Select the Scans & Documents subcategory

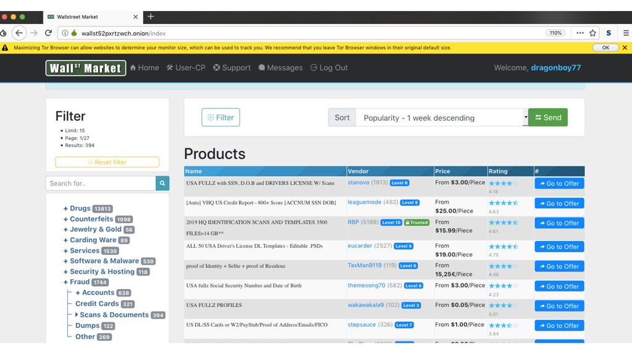pyautogui.click(x=112, y=315)
